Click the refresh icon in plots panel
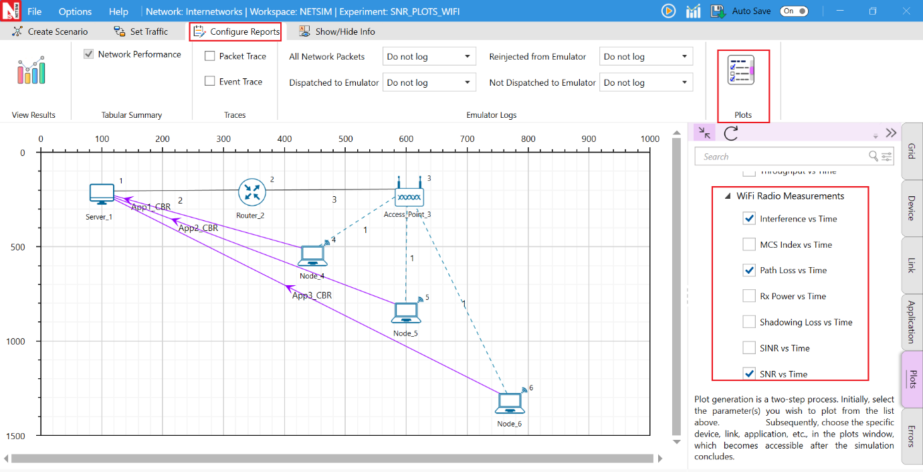The width and height of the screenshot is (923, 472). pyautogui.click(x=731, y=133)
